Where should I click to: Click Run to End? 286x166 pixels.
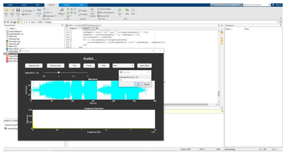pos(103,16)
